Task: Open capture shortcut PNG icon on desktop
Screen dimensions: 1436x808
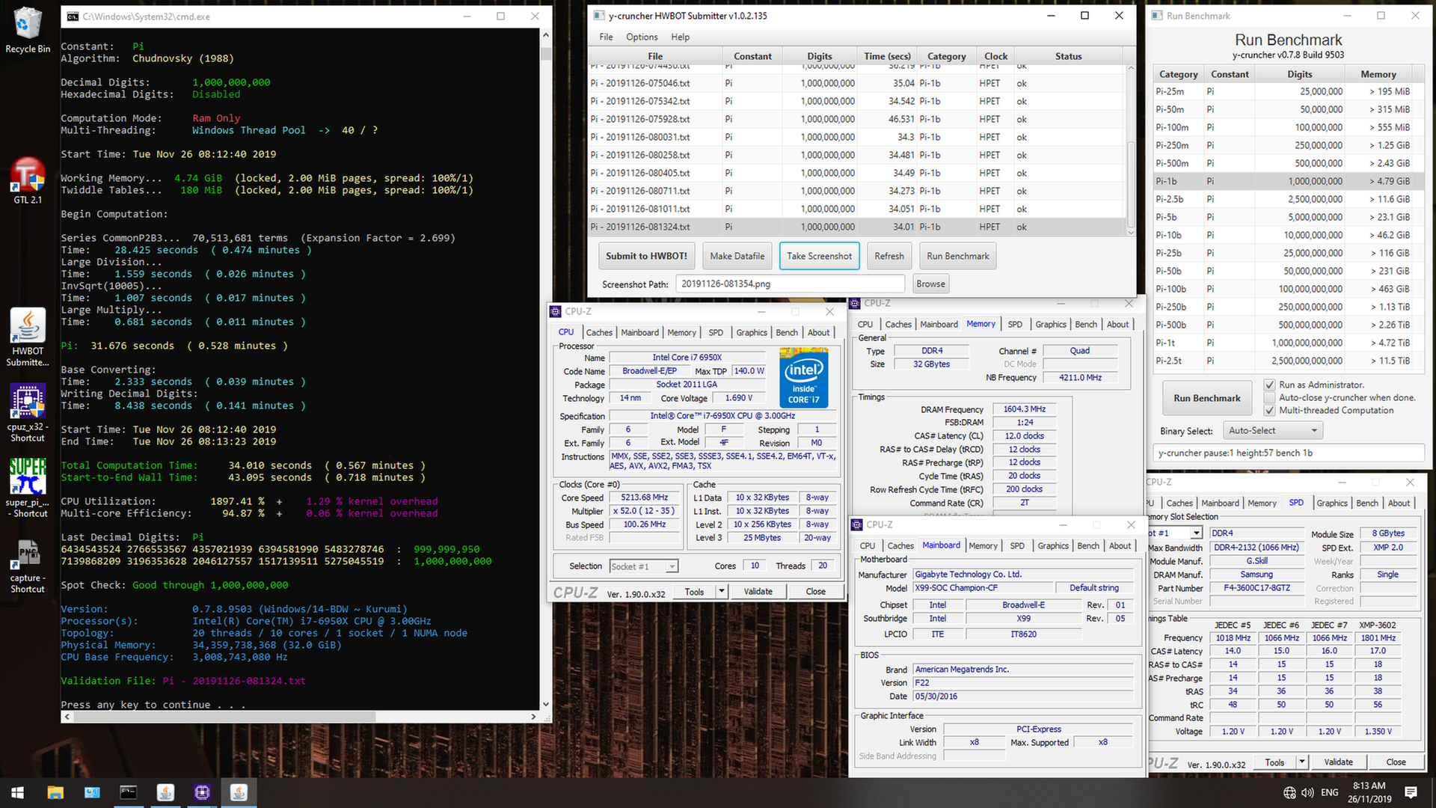Action: click(28, 566)
